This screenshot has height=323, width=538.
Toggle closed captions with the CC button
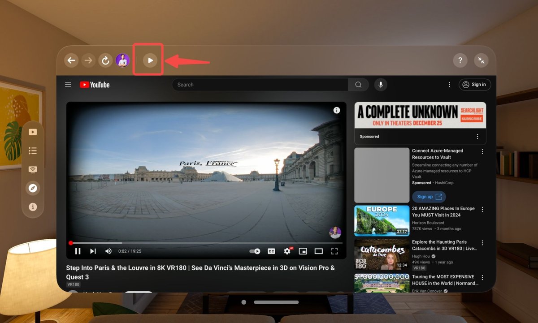[x=271, y=251]
